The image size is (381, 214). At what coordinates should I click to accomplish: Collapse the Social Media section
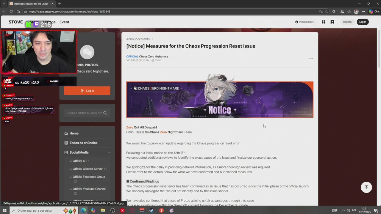coord(109,152)
